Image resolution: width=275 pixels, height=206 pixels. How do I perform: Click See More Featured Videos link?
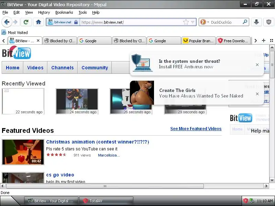[x=196, y=128]
